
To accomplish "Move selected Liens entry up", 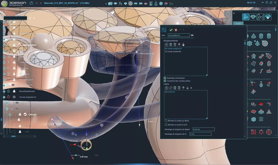I will pyautogui.click(x=183, y=88).
